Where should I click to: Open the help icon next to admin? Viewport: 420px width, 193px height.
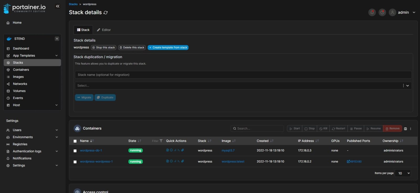pos(382,12)
